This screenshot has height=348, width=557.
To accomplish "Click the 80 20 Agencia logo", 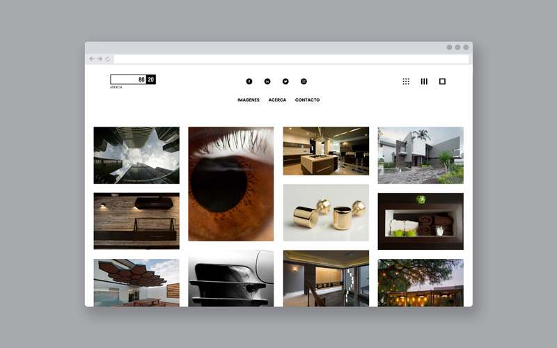I will [x=132, y=80].
